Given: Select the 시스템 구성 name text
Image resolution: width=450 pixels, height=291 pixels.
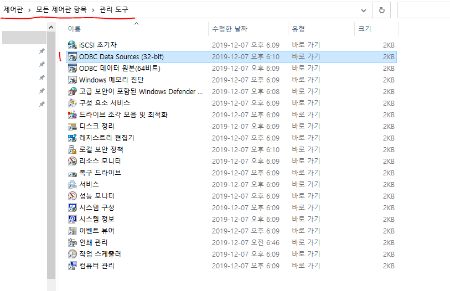Looking at the screenshot, I should pyautogui.click(x=97, y=208).
